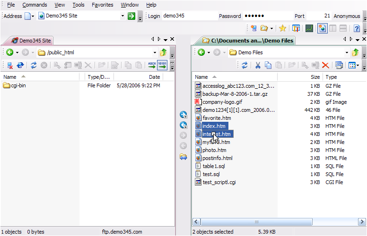Click the help question mark icon
This screenshot has width=367, height=236.
pos(357,29)
